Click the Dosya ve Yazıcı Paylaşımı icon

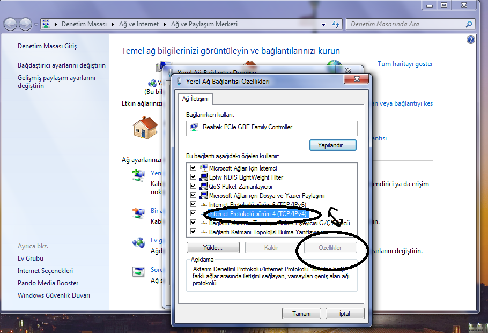click(204, 195)
